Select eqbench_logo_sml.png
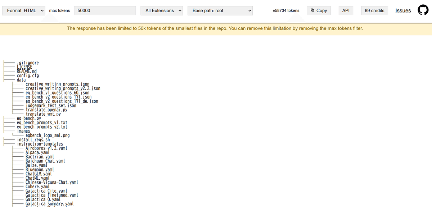Image resolution: width=432 pixels, height=207 pixels. pyautogui.click(x=48, y=135)
